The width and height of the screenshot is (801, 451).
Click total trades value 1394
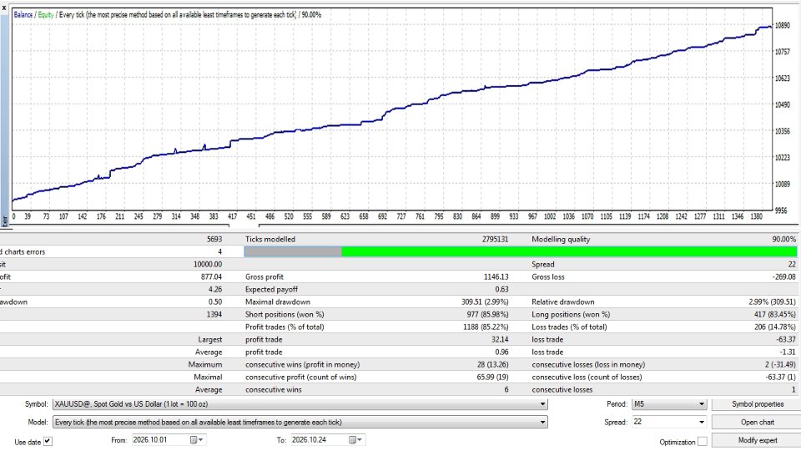pos(214,315)
